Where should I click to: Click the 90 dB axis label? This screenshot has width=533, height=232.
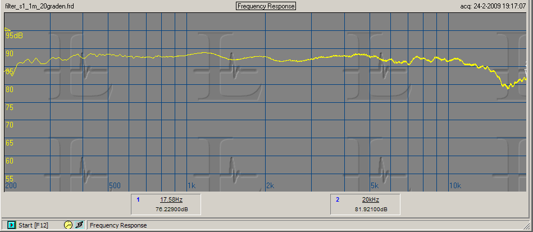9,53
